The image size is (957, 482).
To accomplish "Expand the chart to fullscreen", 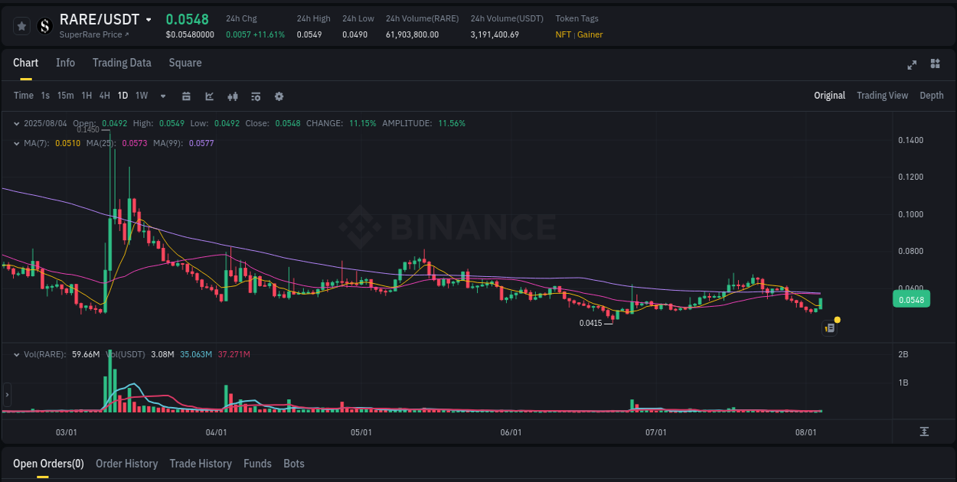I will [912, 65].
